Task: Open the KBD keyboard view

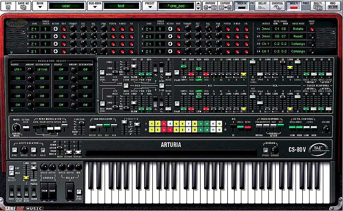Action: pyautogui.click(x=331, y=6)
